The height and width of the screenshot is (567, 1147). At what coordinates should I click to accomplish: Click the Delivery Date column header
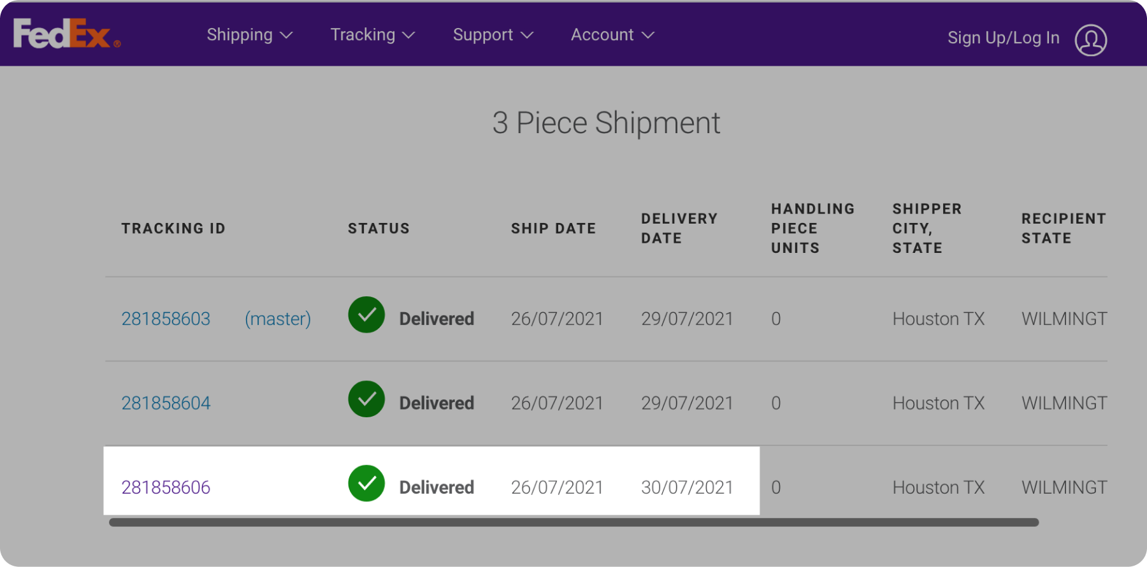pyautogui.click(x=679, y=228)
